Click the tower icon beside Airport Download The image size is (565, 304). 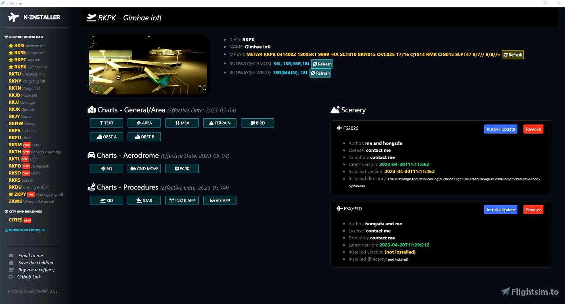(6, 37)
